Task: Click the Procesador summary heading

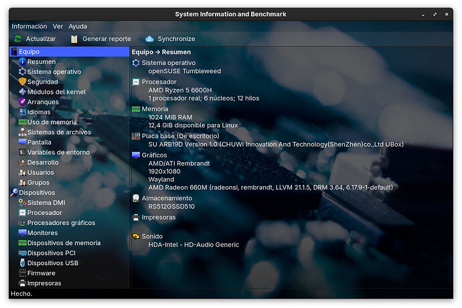Action: 159,82
